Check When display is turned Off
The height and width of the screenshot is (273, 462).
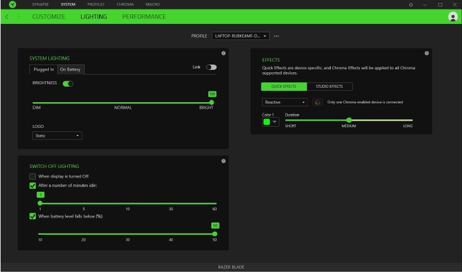point(32,176)
